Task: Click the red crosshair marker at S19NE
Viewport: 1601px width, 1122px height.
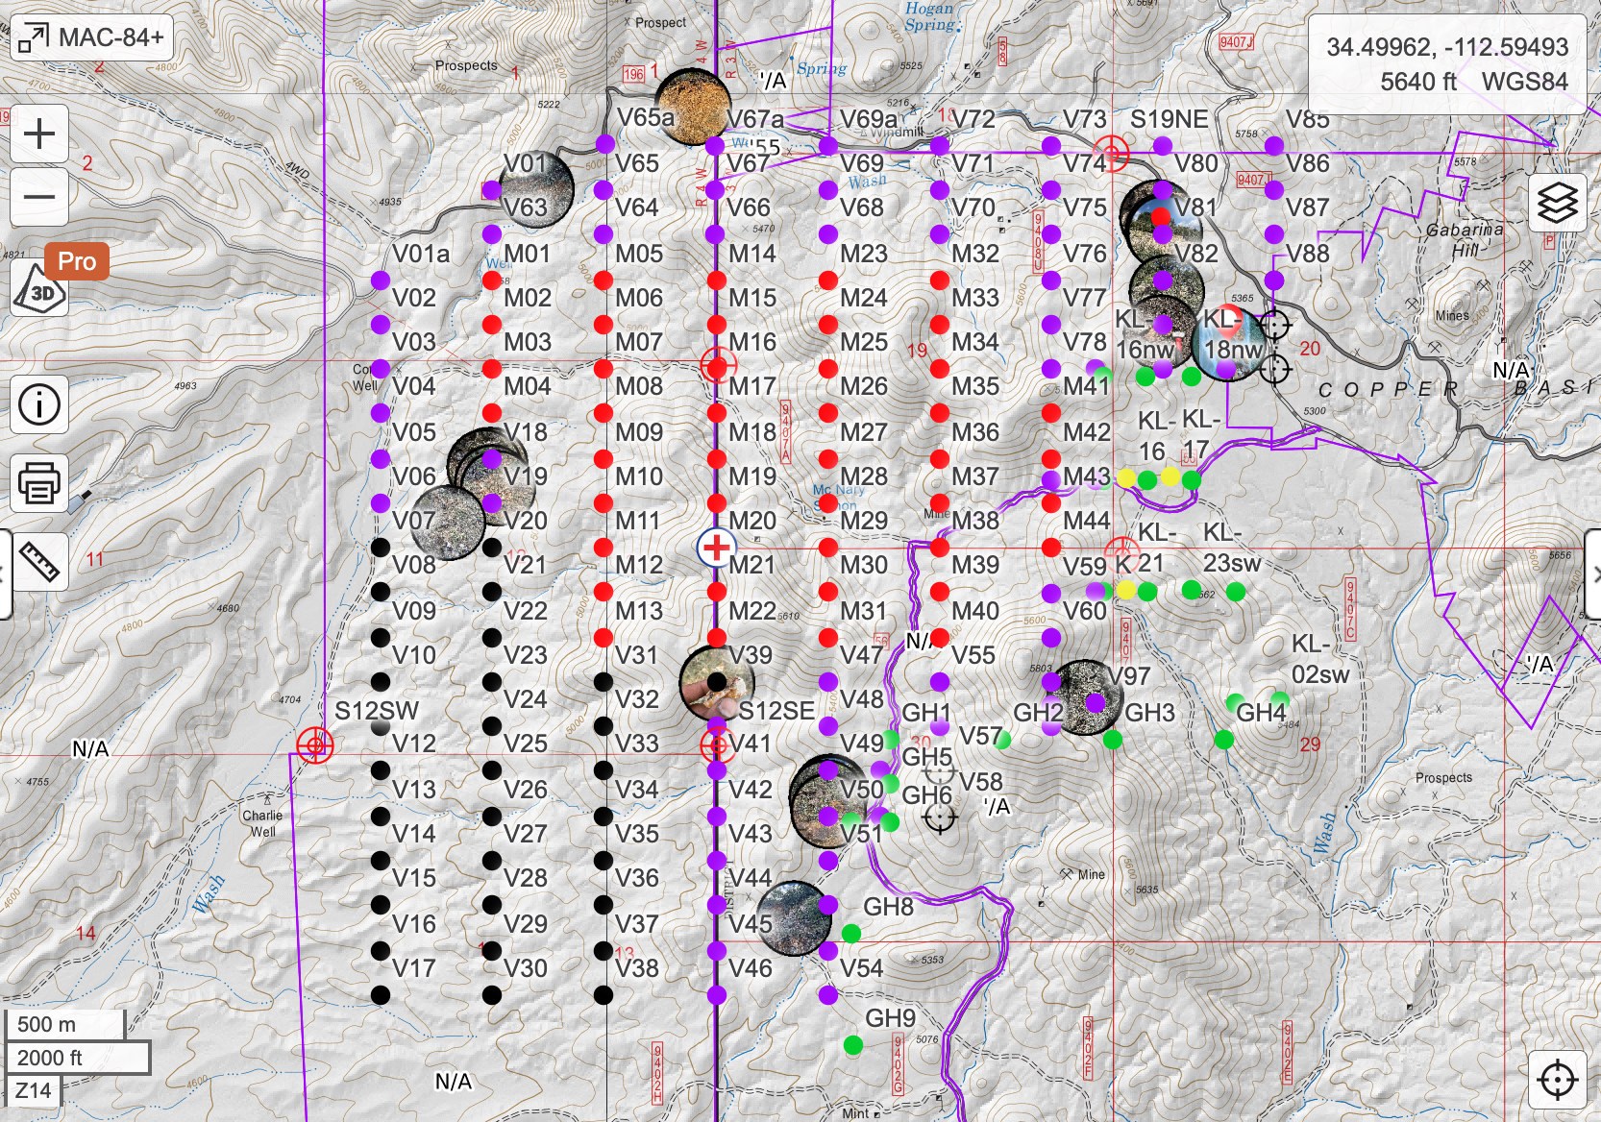Action: (x=1112, y=153)
